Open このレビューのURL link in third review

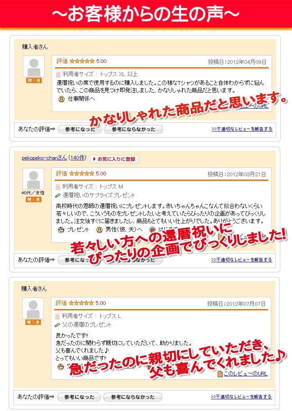tap(246, 374)
